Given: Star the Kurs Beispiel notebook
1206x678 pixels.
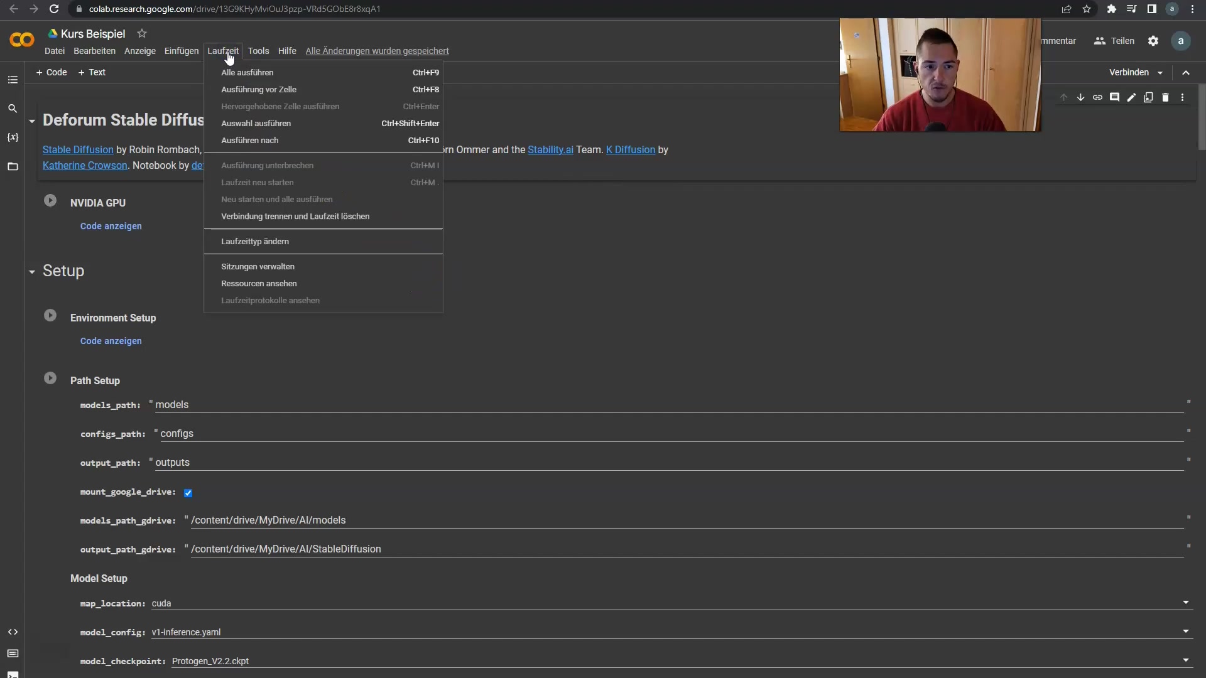Looking at the screenshot, I should (x=142, y=33).
